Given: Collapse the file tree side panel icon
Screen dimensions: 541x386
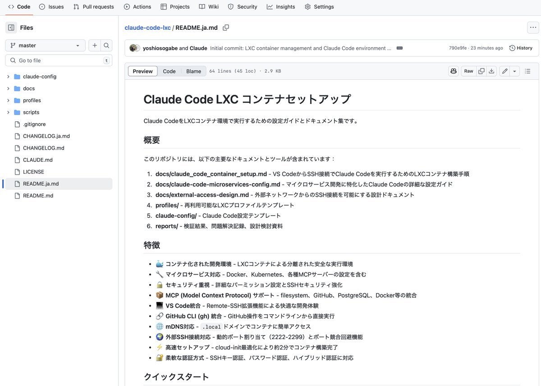Looking at the screenshot, I should point(11,28).
